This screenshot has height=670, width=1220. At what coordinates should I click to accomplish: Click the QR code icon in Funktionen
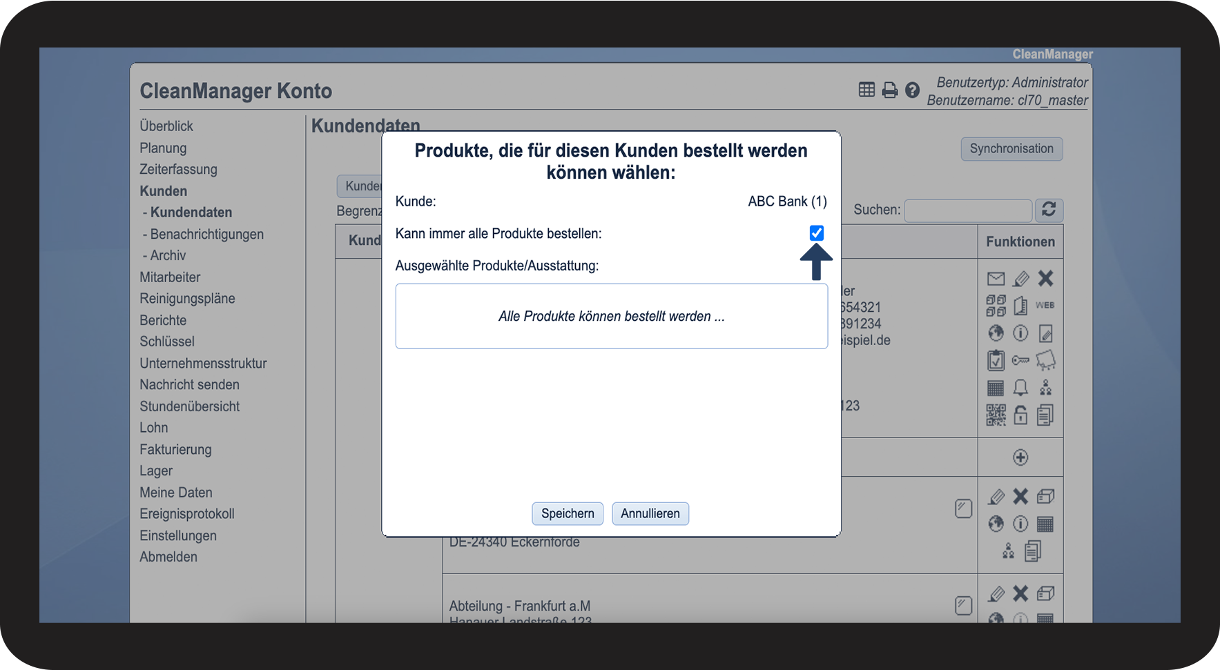[996, 415]
